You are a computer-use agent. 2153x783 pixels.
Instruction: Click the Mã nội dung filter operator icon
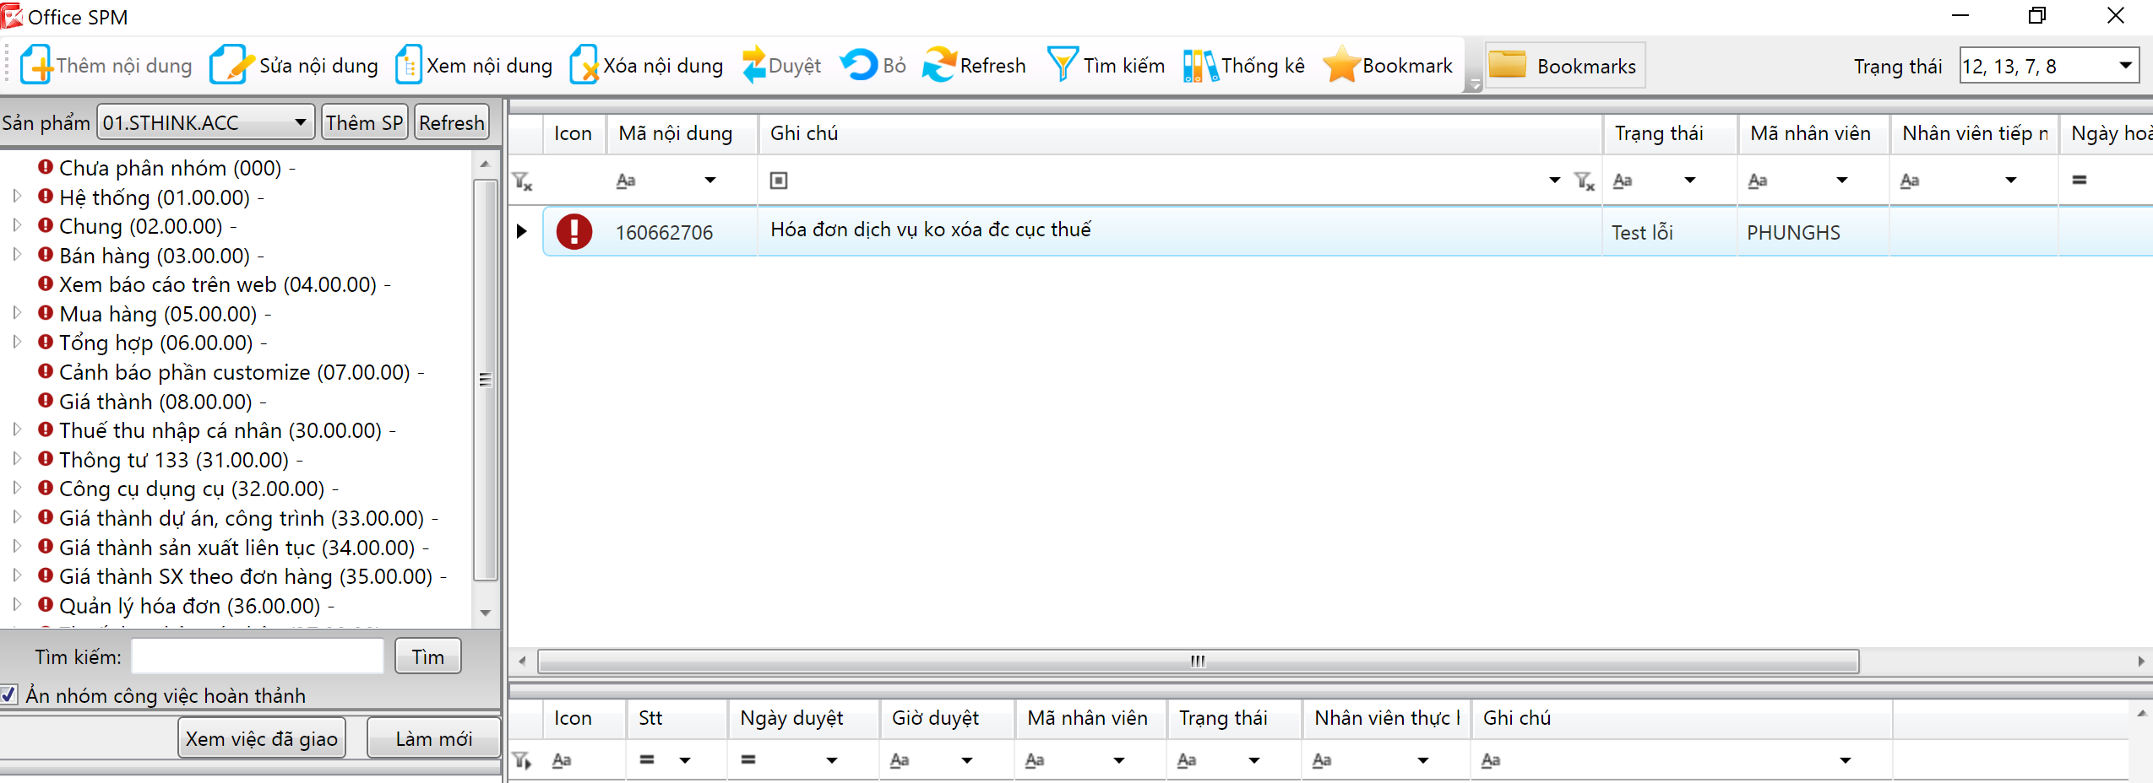(626, 181)
